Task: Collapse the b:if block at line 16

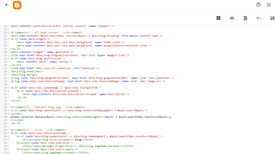Action: [x=8, y=39]
